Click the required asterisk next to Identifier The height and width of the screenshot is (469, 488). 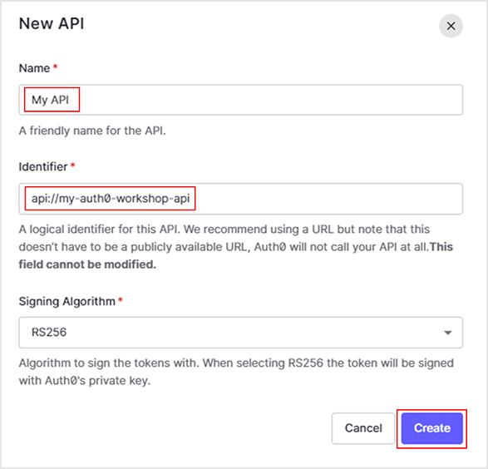tap(73, 165)
